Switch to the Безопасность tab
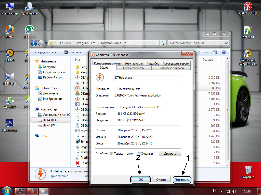261x195 pixels. click(x=134, y=63)
